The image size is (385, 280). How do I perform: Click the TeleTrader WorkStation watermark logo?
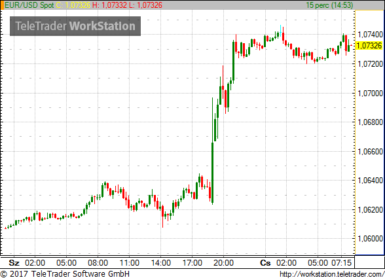[x=75, y=26]
